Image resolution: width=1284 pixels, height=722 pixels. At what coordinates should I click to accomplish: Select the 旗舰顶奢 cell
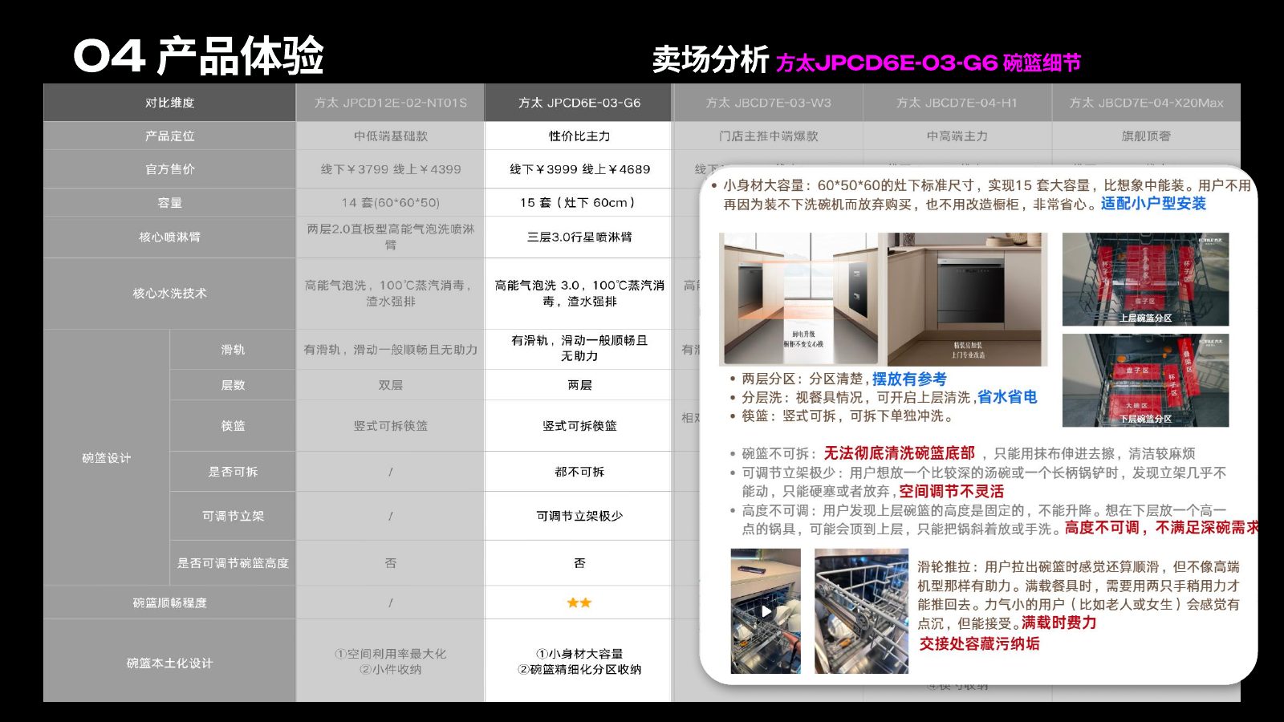(x=1146, y=136)
